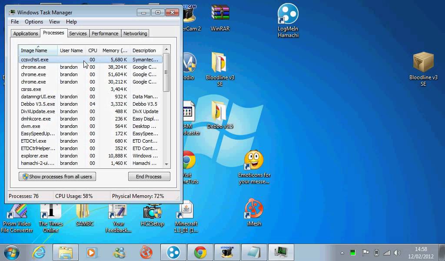Viewport: 445px width, 261px height.
Task: Show hidden system tray icons arrow
Action: [342, 253]
